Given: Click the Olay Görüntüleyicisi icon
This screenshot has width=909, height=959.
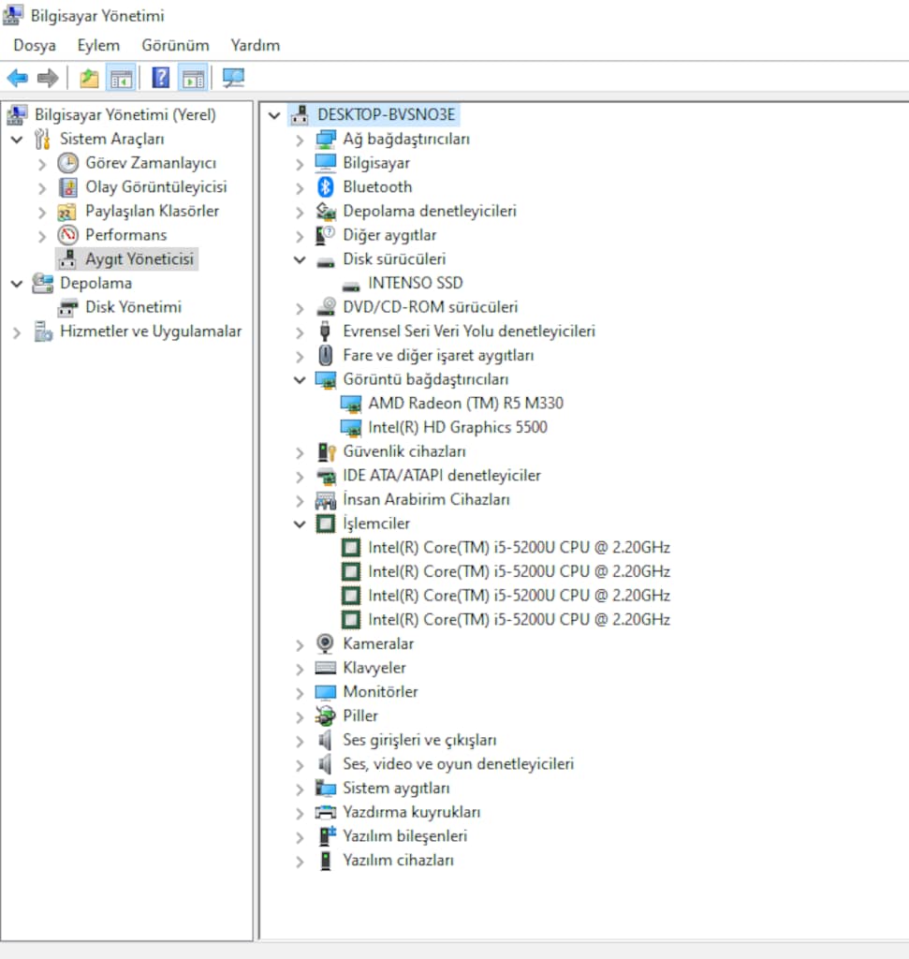Looking at the screenshot, I should pos(67,187).
